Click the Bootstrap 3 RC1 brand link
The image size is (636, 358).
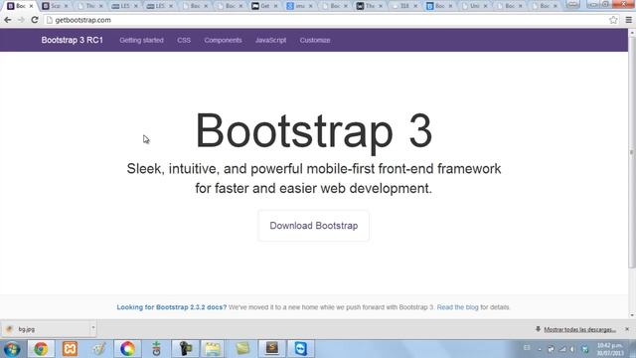click(73, 40)
